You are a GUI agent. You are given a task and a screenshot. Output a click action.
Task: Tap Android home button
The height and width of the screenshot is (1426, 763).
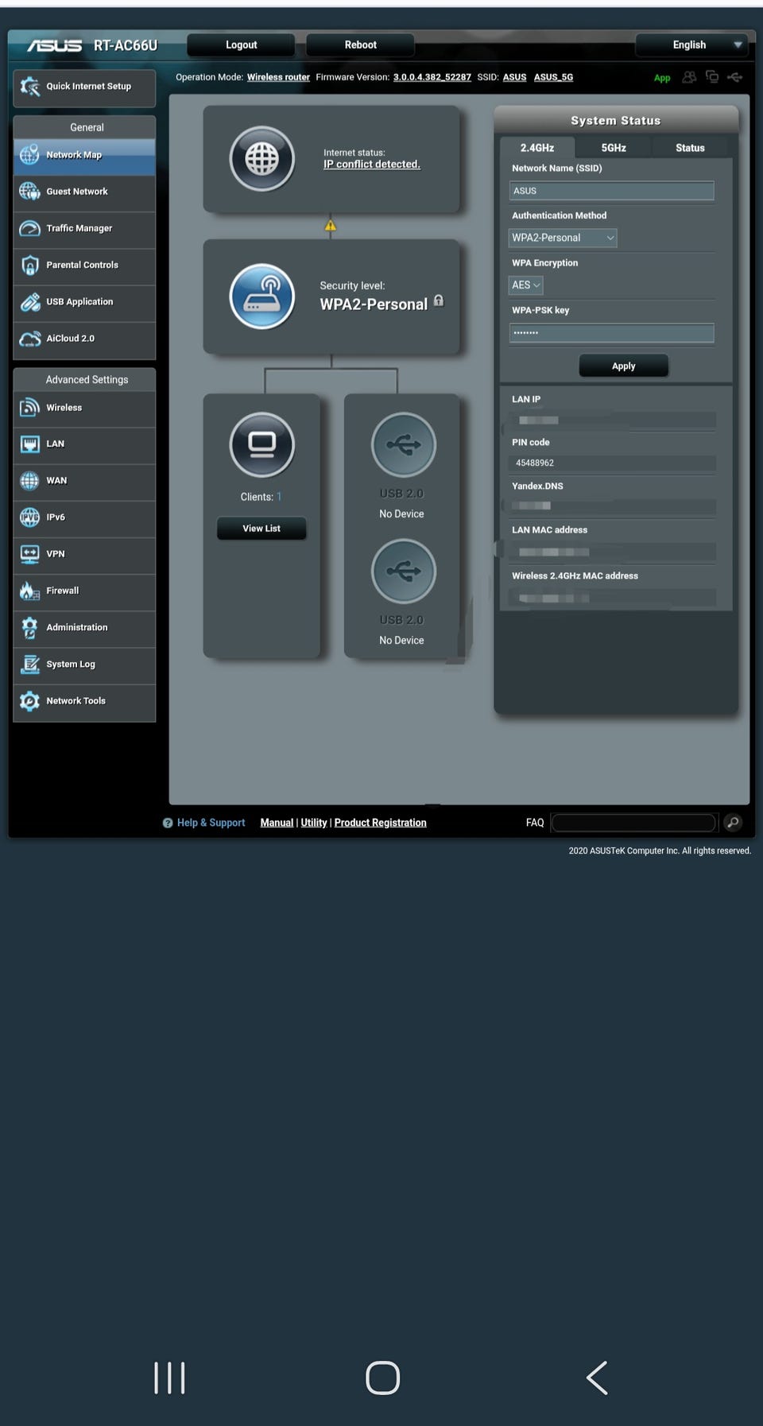[382, 1378]
